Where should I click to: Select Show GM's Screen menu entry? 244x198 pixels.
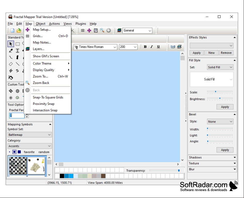click(x=48, y=56)
